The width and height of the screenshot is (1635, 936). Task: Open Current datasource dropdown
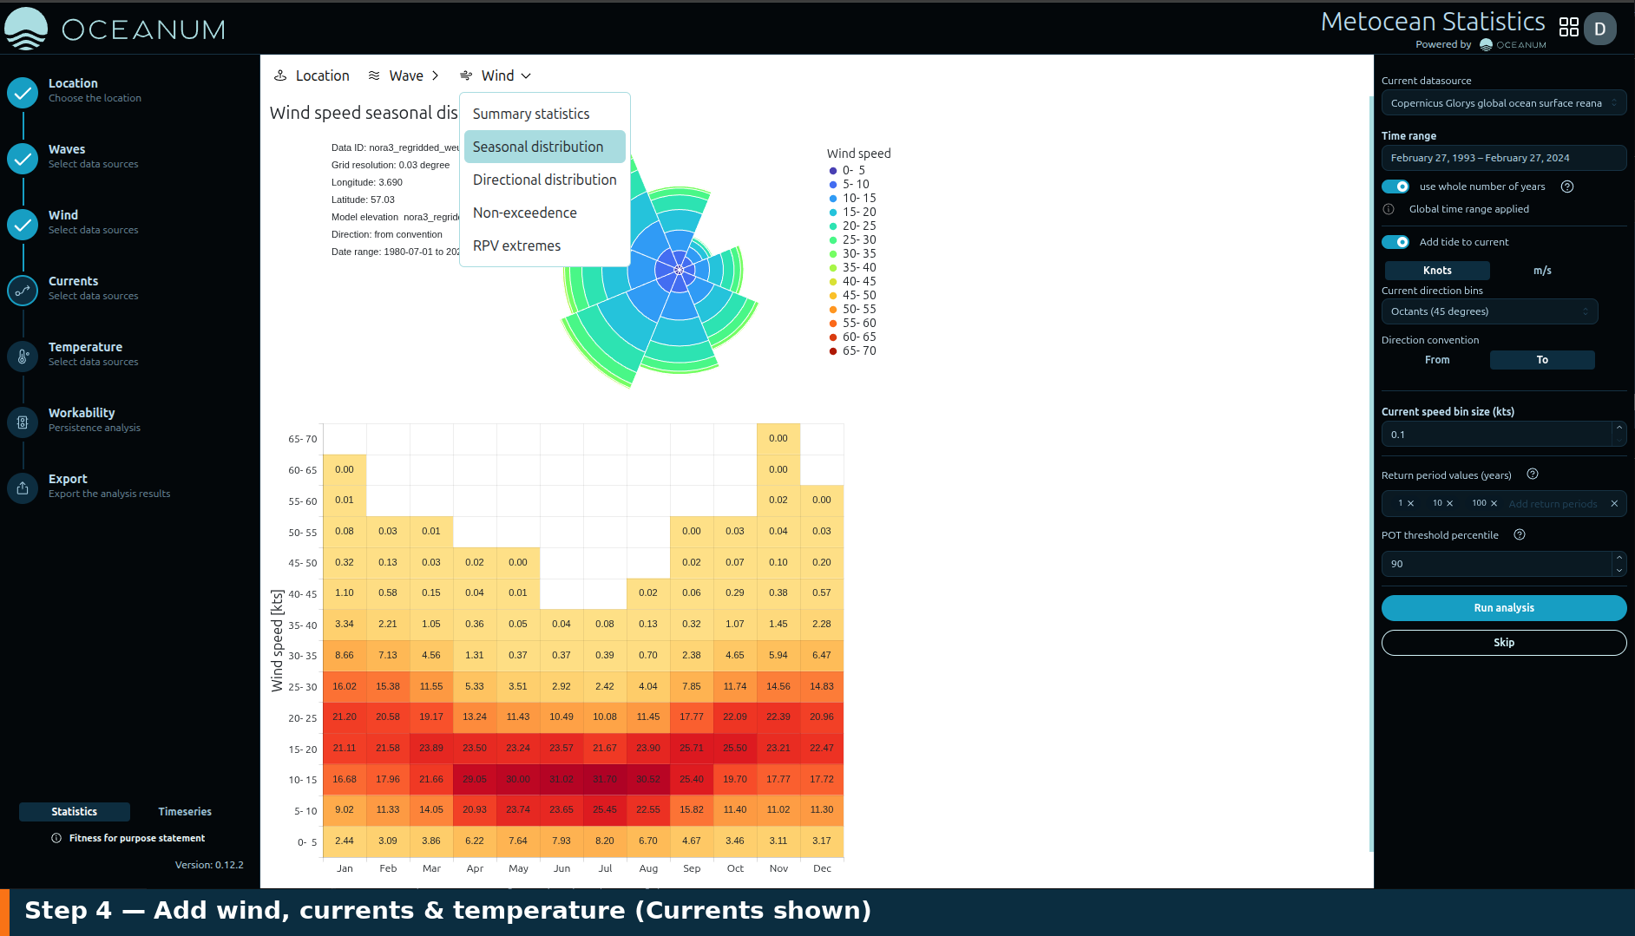click(x=1504, y=103)
